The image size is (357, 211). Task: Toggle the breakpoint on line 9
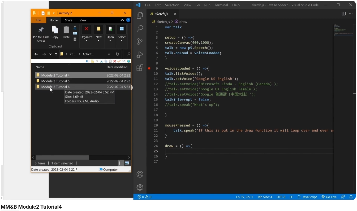point(149,68)
